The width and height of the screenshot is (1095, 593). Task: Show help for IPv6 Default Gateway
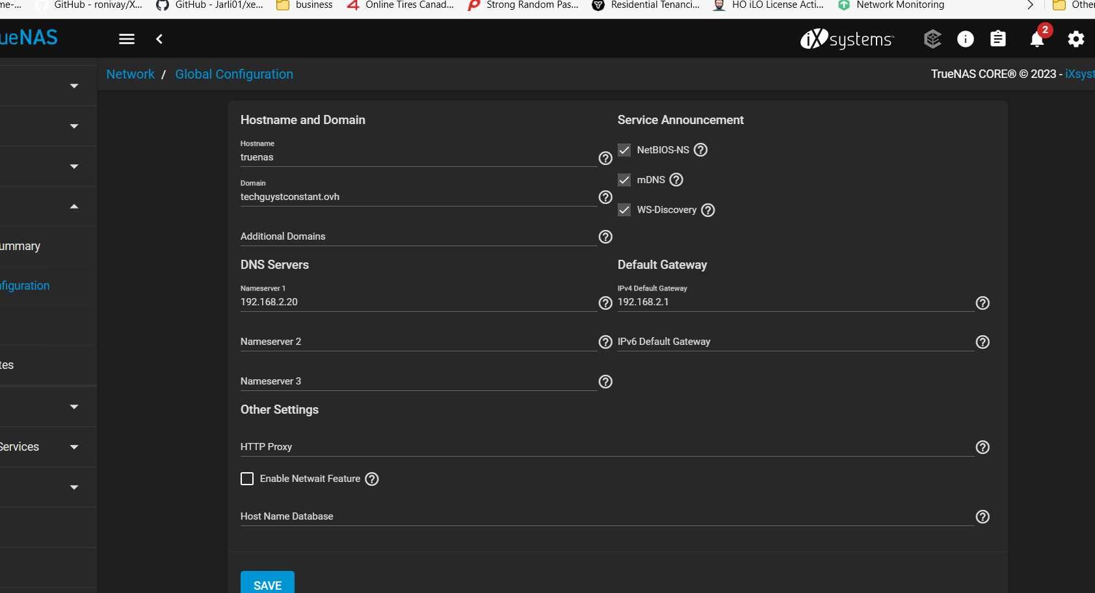pyautogui.click(x=983, y=342)
